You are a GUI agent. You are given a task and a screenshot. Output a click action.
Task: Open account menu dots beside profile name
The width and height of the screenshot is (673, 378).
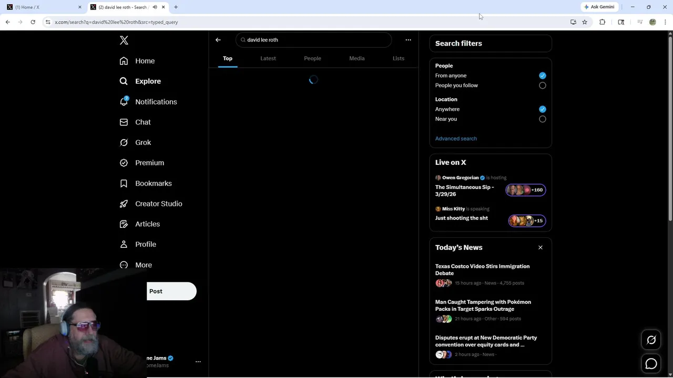(198, 362)
